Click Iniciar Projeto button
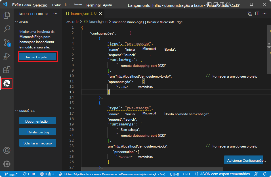Image resolution: width=271 pixels, height=177 pixels. (x=38, y=57)
